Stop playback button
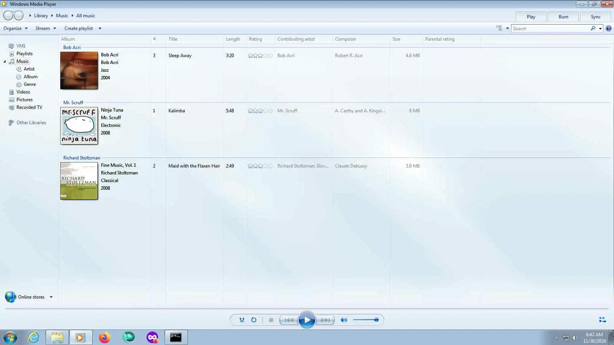The width and height of the screenshot is (614, 345). pyautogui.click(x=271, y=320)
